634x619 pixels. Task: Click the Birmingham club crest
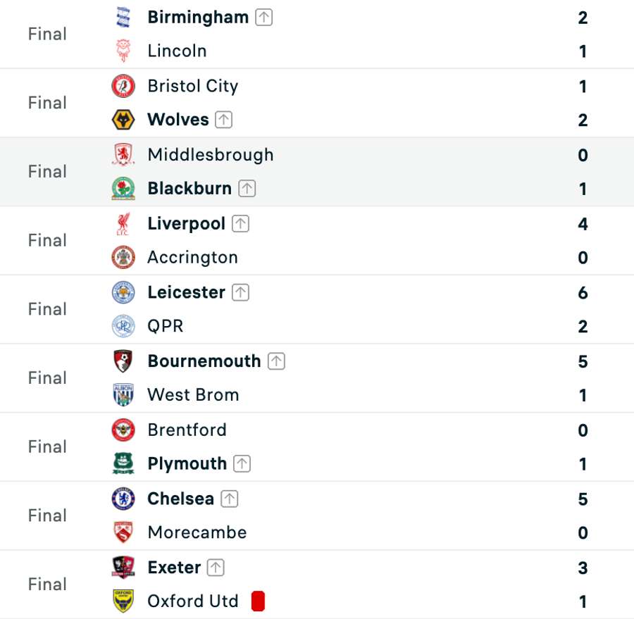pos(123,17)
